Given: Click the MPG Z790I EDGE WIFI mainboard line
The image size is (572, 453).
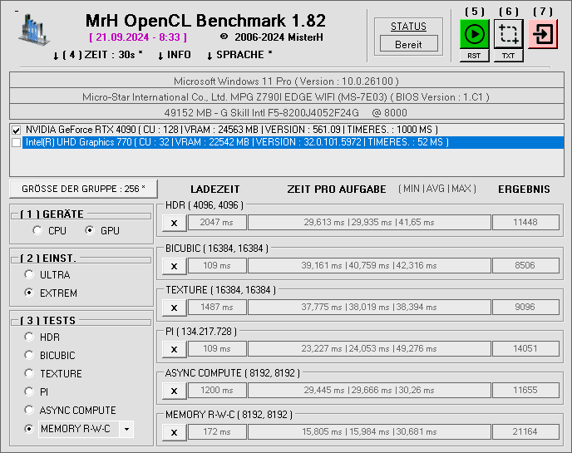Looking at the screenshot, I should click(287, 96).
